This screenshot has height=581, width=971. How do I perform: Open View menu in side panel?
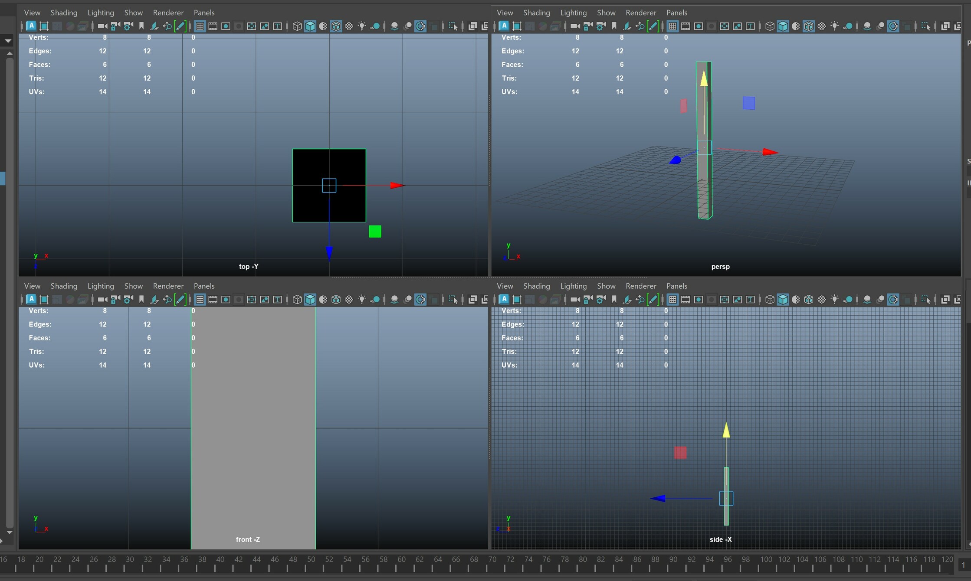pos(505,286)
